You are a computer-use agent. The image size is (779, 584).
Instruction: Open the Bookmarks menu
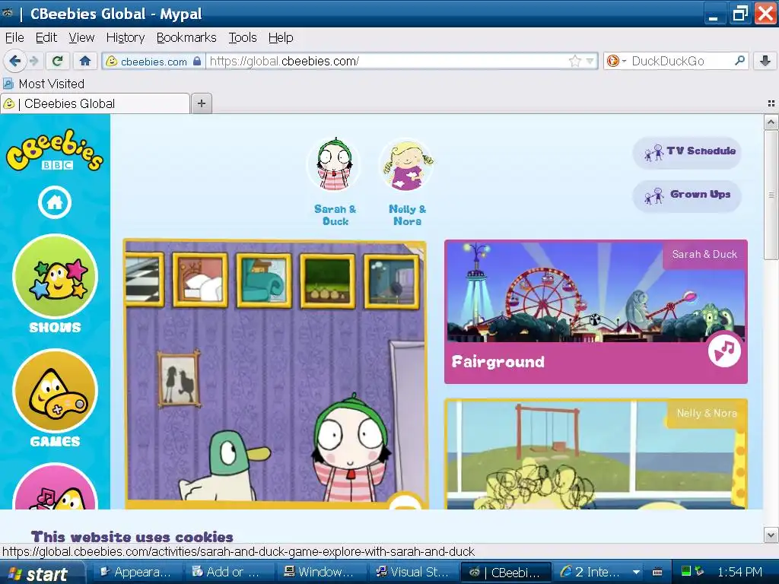coord(186,38)
